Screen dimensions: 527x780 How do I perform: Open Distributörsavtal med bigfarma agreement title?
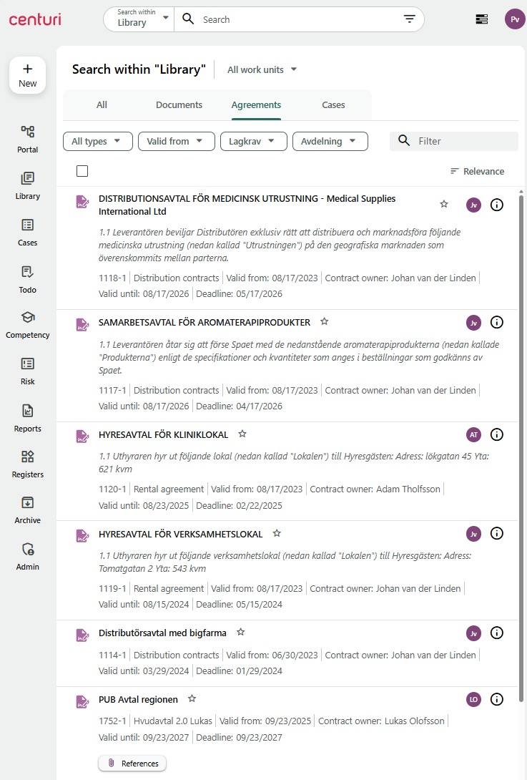click(162, 633)
